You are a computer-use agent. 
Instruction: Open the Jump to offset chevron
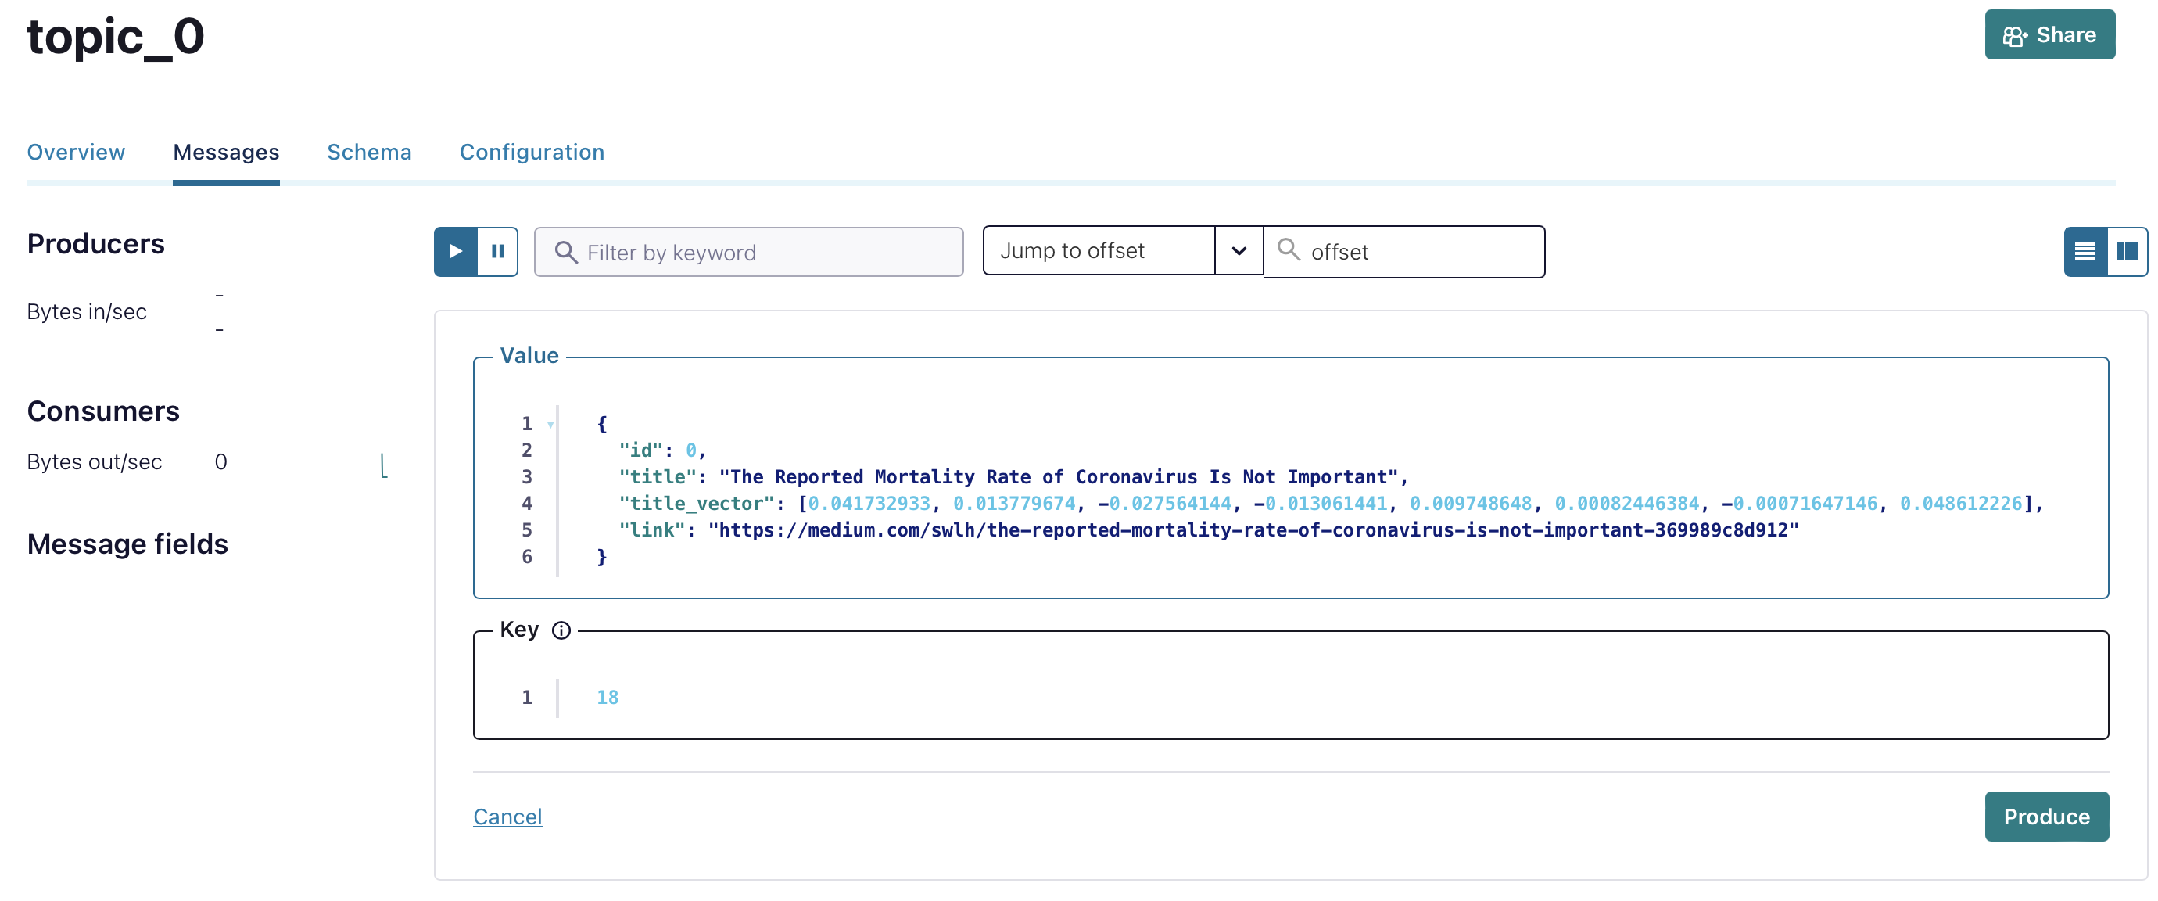(1239, 250)
